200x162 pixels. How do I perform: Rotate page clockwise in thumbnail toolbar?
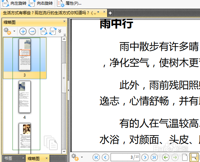[53, 31]
